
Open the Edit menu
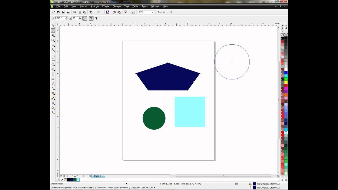(66, 6)
